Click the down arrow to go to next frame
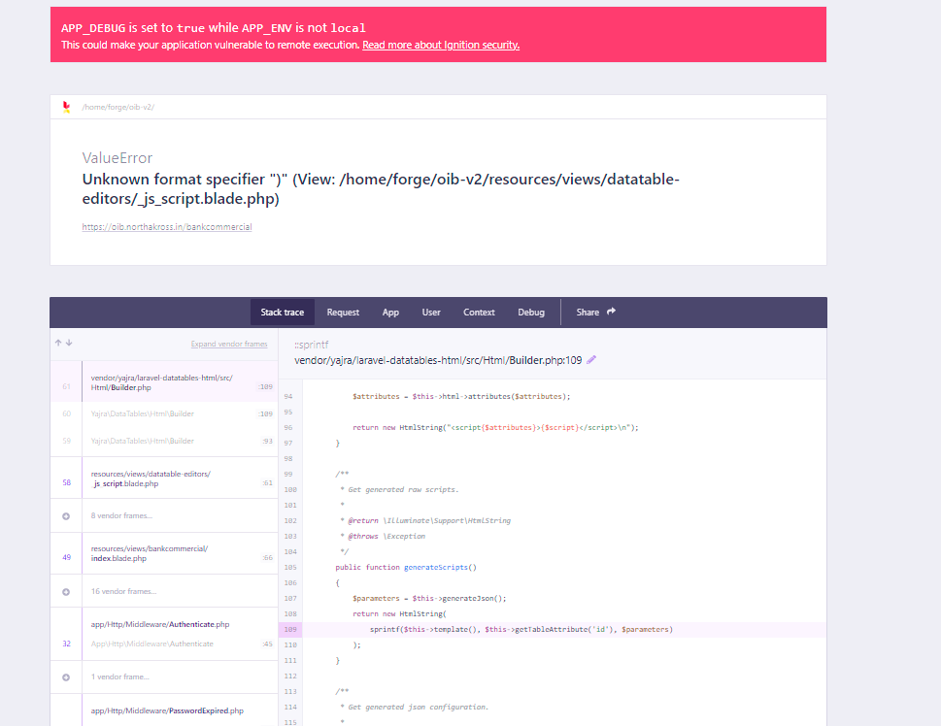Image resolution: width=941 pixels, height=726 pixels. 69,343
